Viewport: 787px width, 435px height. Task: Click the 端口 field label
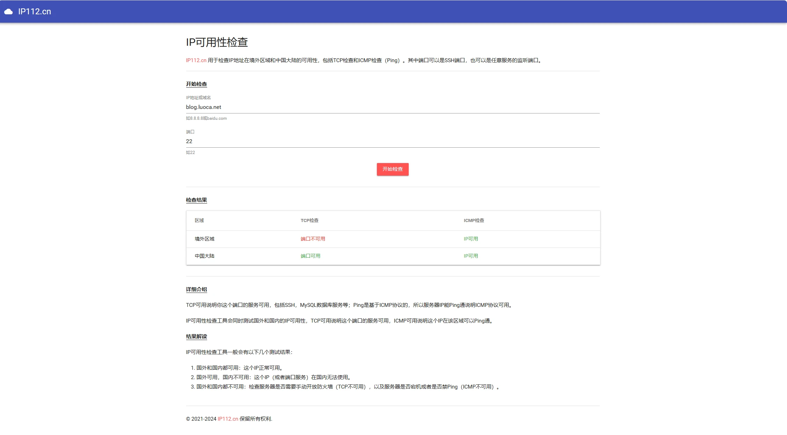point(190,132)
